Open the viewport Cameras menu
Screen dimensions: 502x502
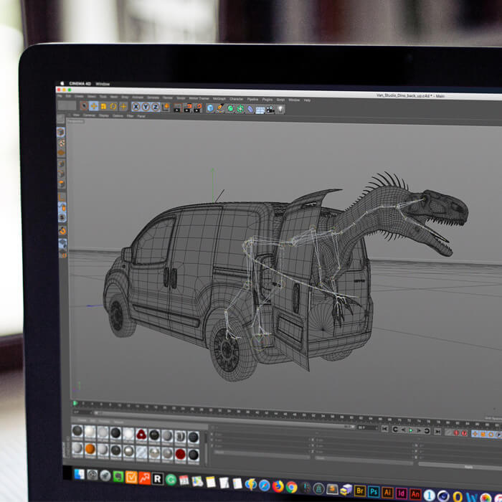90,115
